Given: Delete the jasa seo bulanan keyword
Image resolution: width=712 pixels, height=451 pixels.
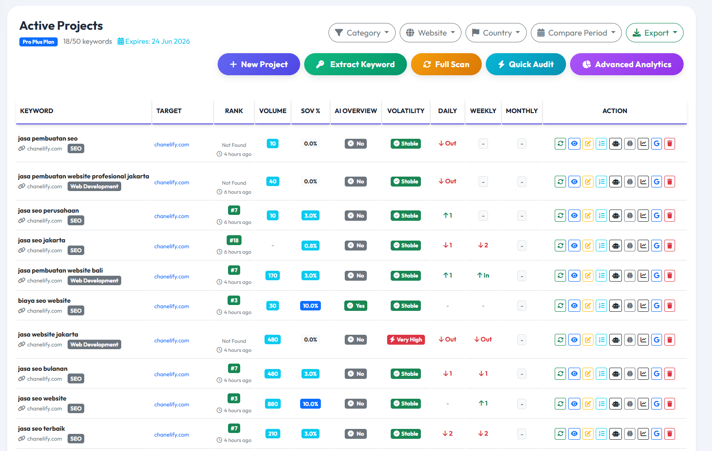Looking at the screenshot, I should (x=670, y=374).
